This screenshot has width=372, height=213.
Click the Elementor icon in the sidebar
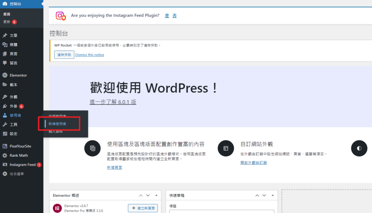(5, 75)
